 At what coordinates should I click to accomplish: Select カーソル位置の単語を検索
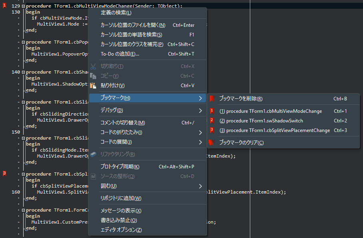click(x=148, y=35)
